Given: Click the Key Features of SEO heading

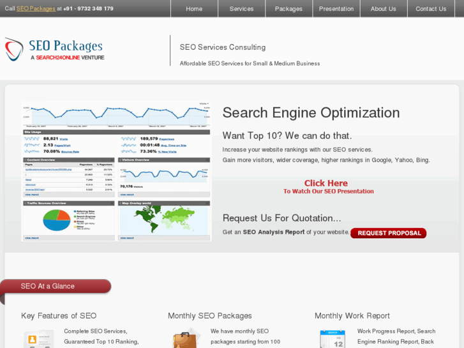Looking at the screenshot, I should tap(59, 315).
